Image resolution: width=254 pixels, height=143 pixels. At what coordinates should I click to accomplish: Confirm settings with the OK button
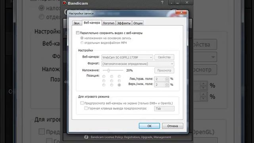(149, 126)
